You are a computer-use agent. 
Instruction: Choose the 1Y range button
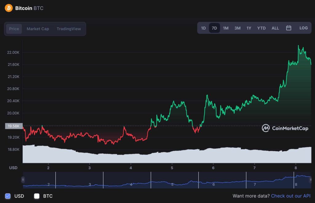pyautogui.click(x=249, y=28)
